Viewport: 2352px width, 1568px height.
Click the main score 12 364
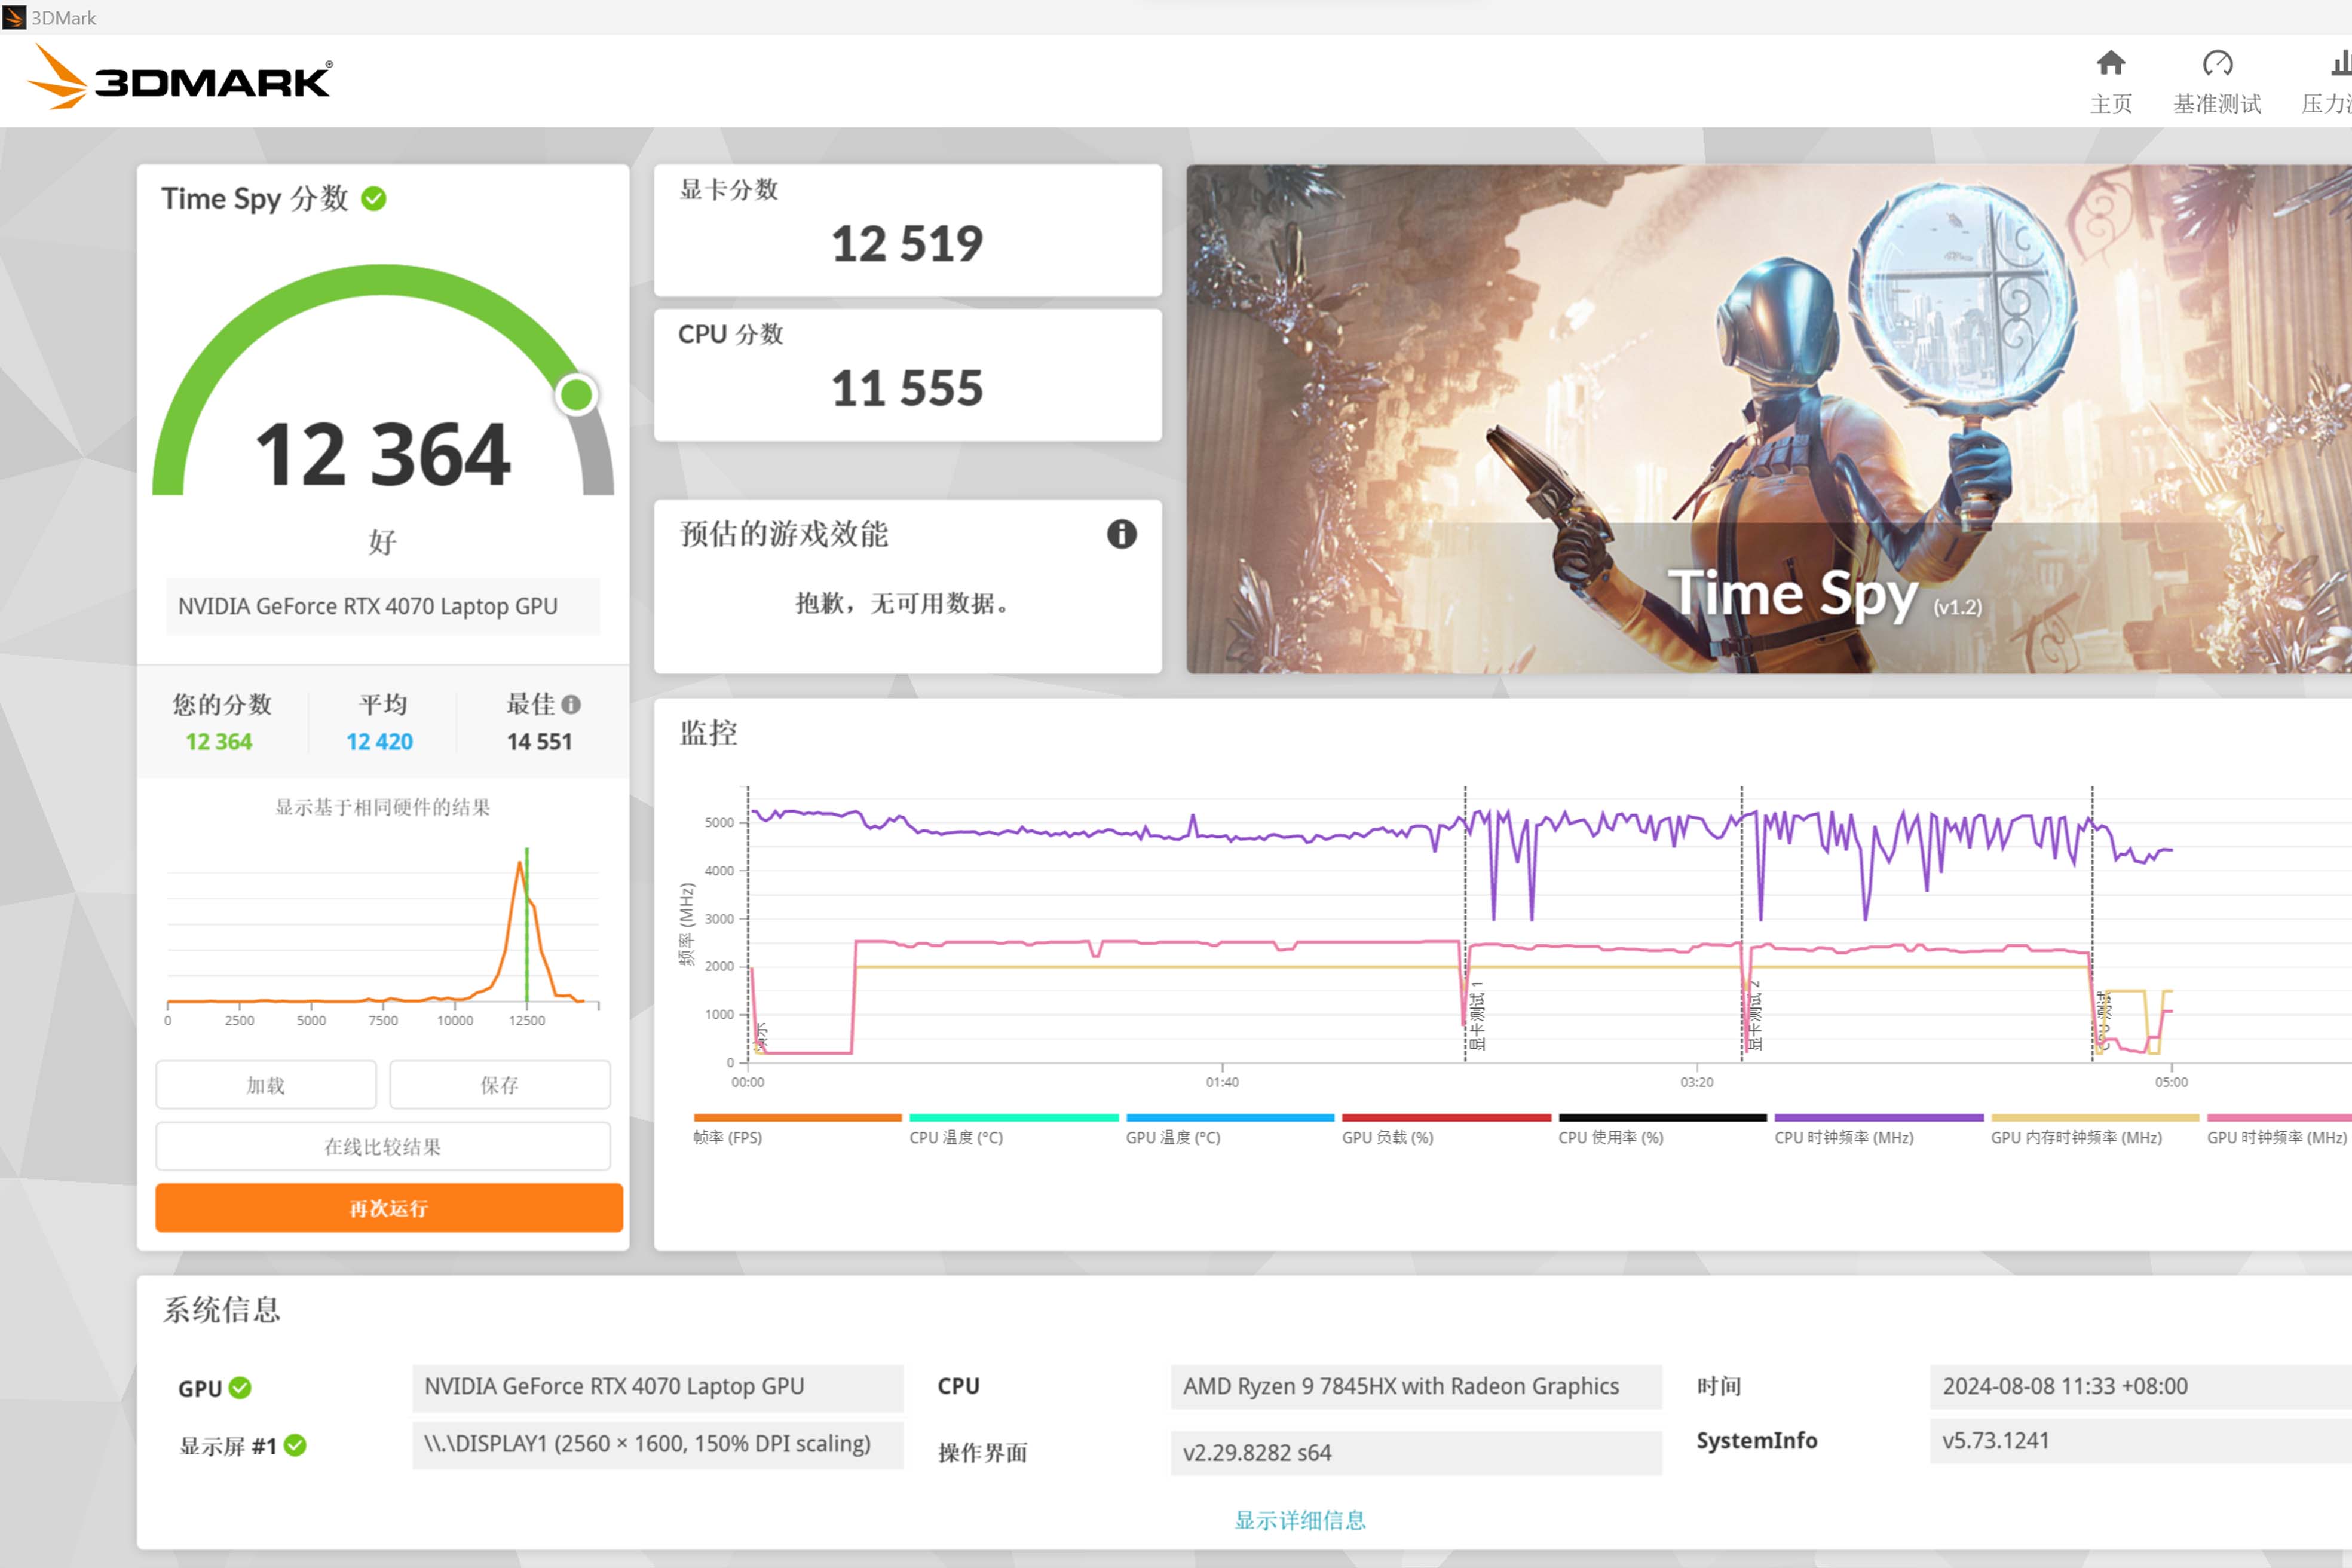click(383, 455)
